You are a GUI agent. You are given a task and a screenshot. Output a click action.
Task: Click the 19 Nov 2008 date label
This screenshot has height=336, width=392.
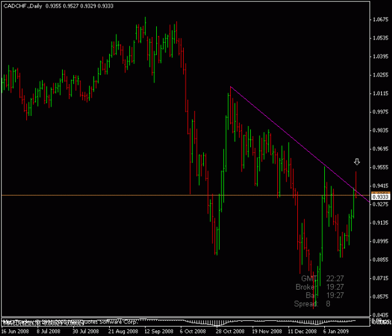click(x=267, y=332)
